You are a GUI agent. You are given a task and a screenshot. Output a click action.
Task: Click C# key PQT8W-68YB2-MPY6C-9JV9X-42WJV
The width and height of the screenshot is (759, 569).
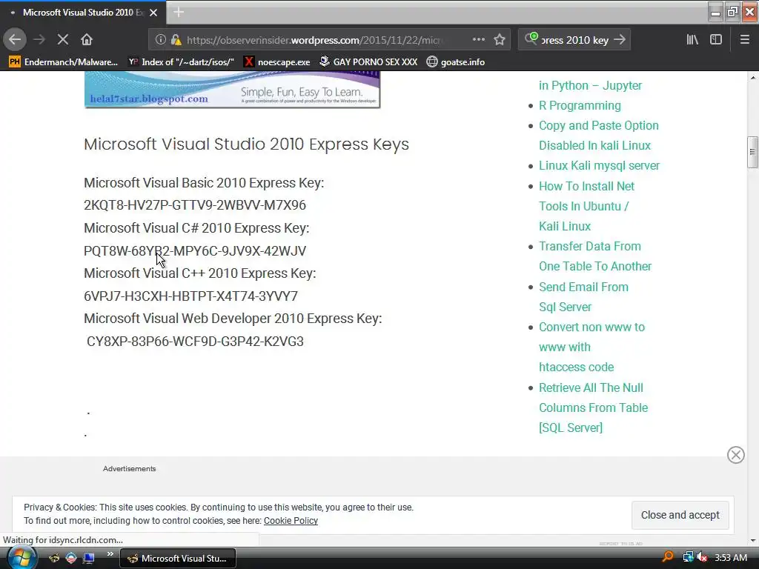point(195,250)
